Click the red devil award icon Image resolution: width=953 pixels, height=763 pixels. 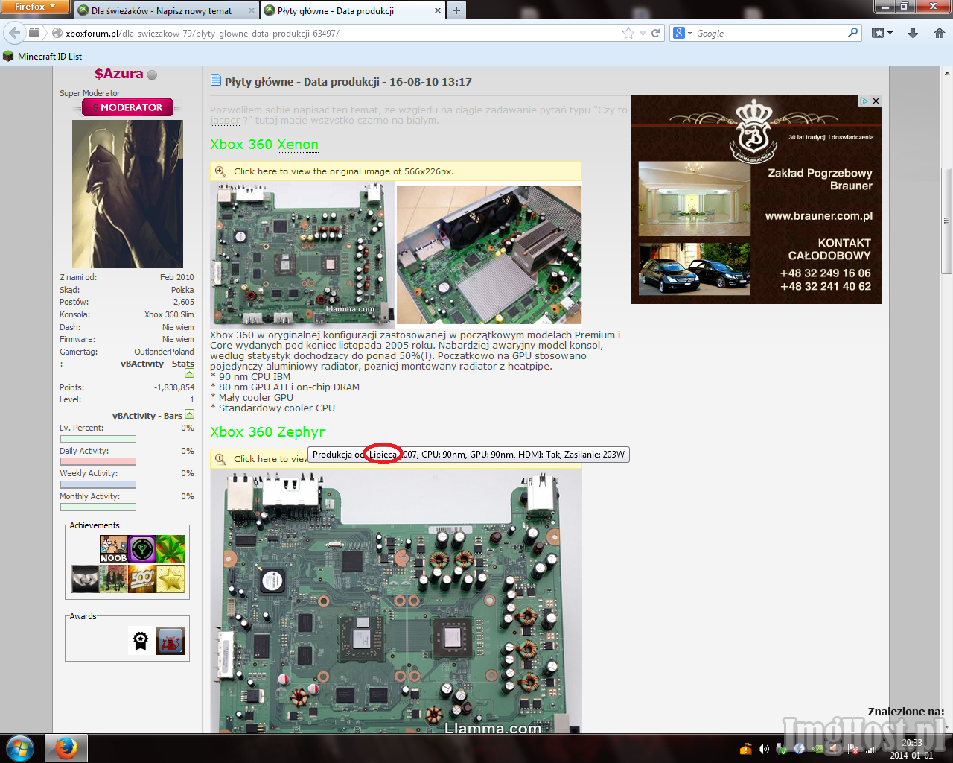(170, 641)
